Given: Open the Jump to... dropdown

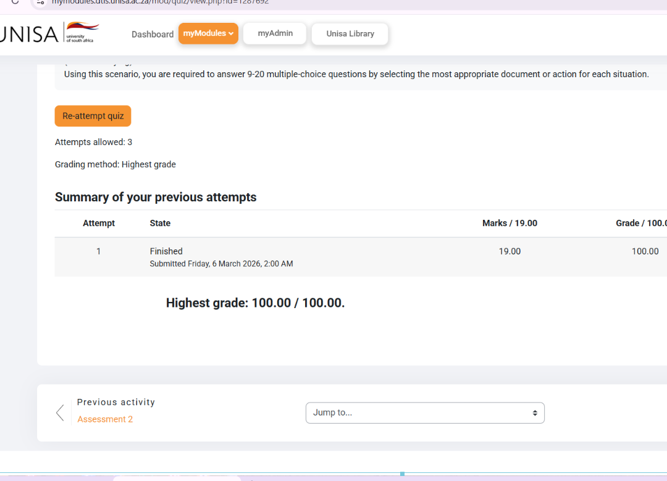Looking at the screenshot, I should [424, 413].
